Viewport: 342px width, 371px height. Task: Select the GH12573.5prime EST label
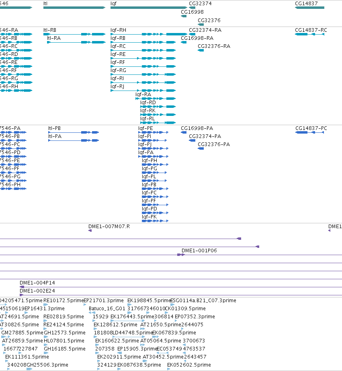[x=65, y=333]
